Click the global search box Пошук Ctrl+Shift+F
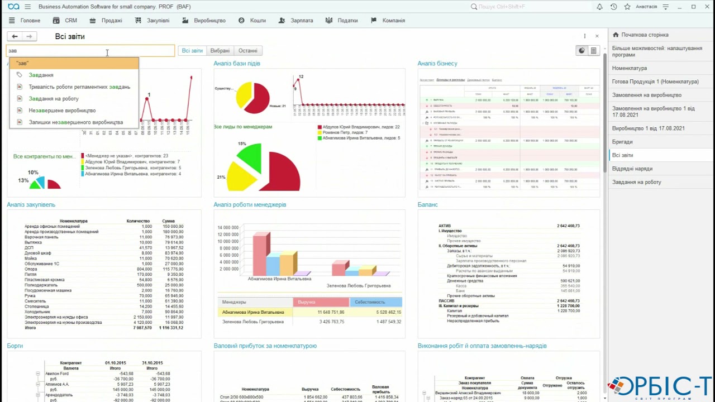This screenshot has height=402, width=715. [x=531, y=7]
